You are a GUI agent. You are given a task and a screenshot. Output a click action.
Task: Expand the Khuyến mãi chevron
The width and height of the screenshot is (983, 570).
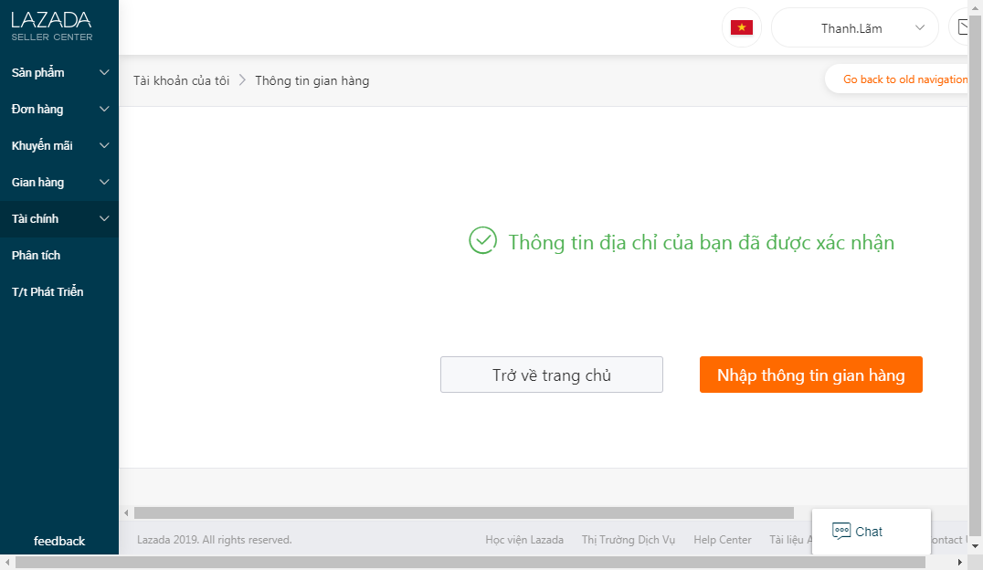point(104,145)
